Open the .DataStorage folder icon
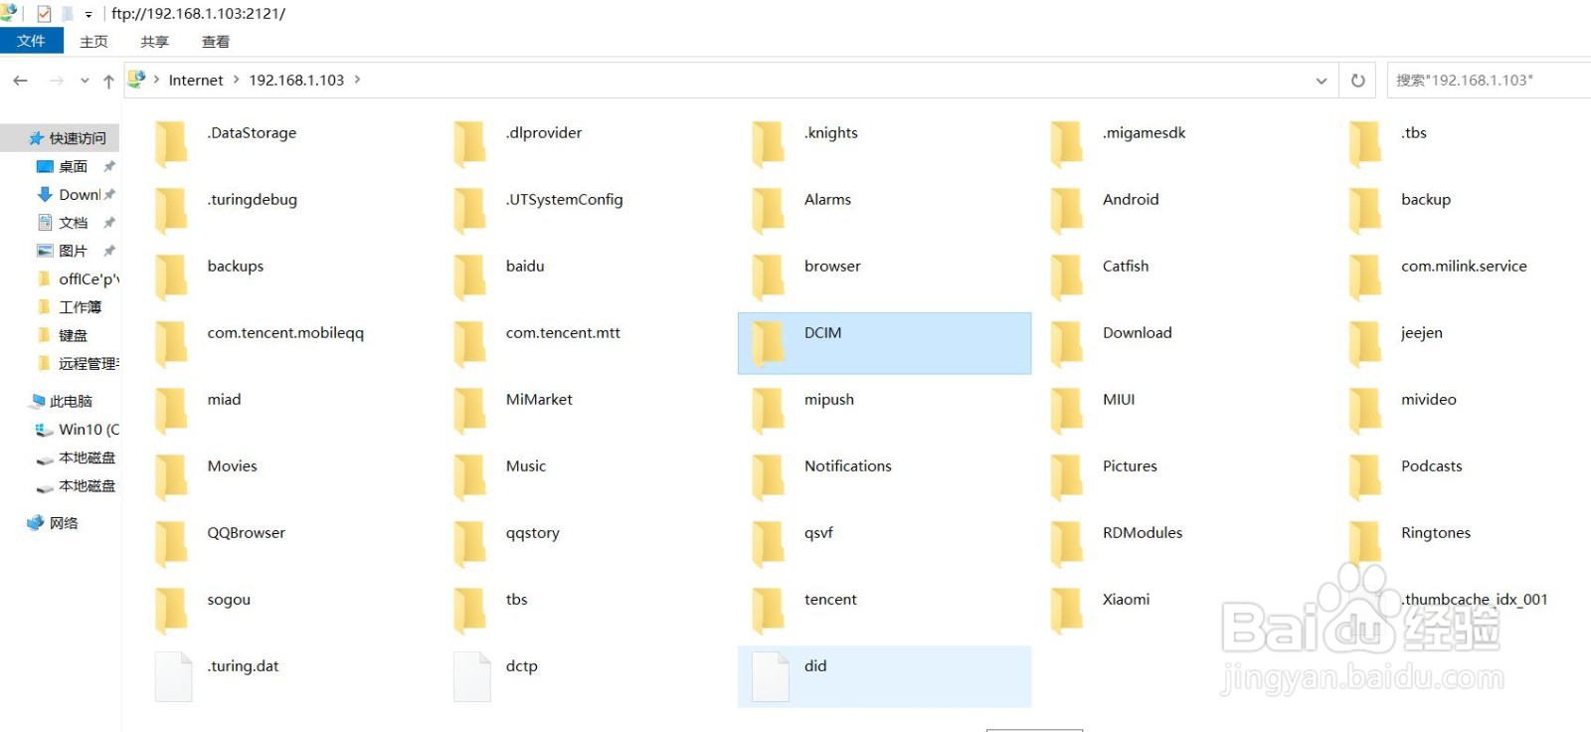This screenshot has width=1591, height=732. [x=171, y=144]
